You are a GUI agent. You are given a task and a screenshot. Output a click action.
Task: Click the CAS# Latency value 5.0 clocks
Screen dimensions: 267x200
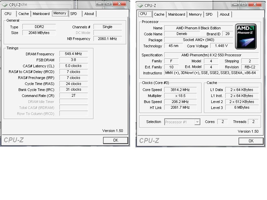(x=73, y=66)
